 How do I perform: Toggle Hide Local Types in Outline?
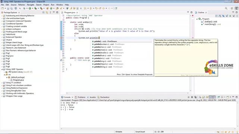[233, 16]
